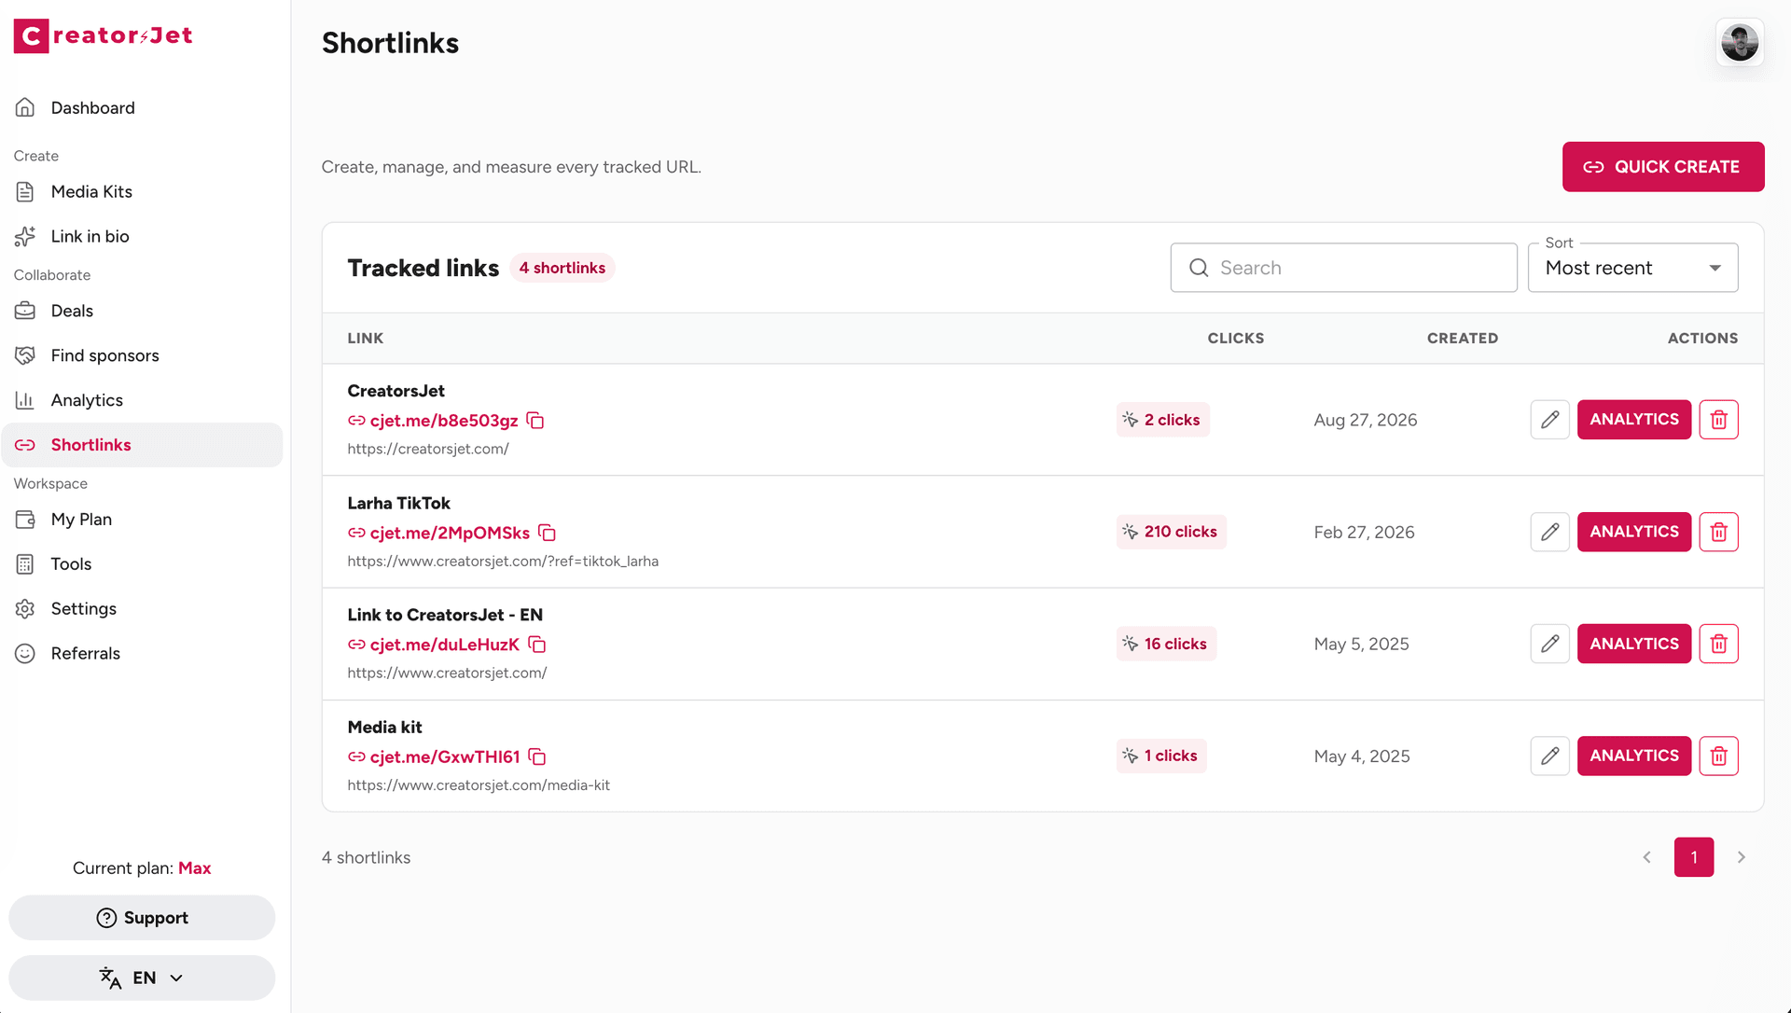
Task: Edit the Link to CreatorsJet - EN shortlink
Action: coord(1549,644)
